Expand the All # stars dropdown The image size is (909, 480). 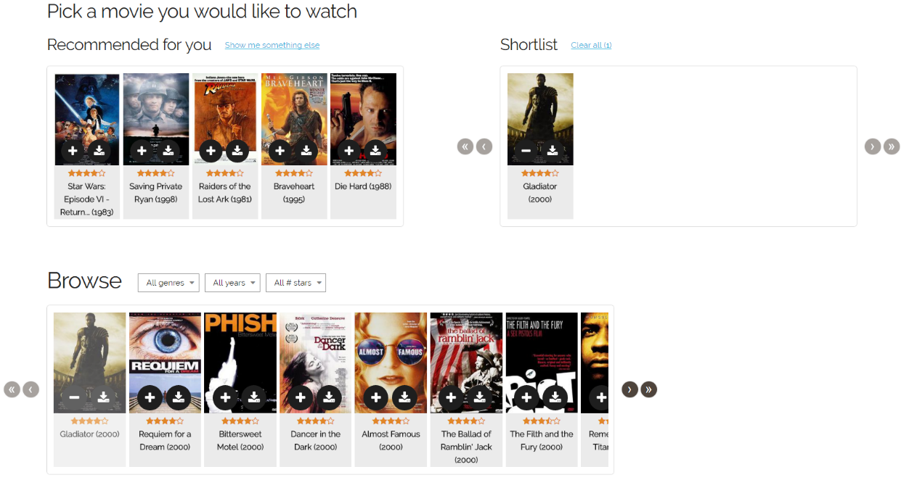(x=295, y=283)
